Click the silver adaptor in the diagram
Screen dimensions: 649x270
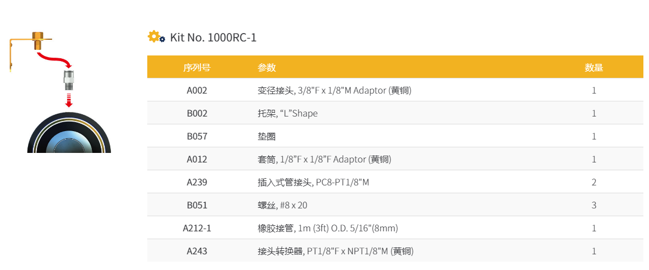69,81
